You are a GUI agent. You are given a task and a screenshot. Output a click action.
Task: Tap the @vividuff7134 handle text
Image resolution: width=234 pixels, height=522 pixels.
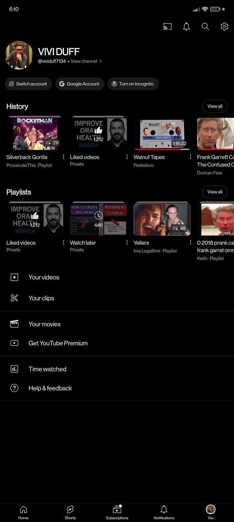point(52,61)
